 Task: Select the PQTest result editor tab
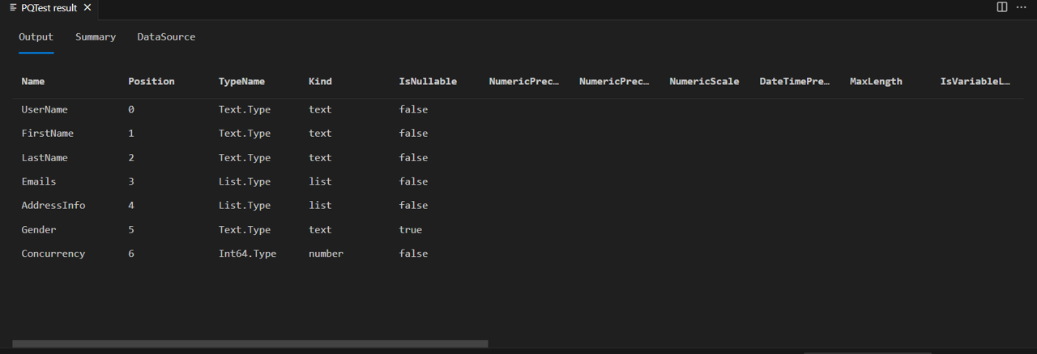click(x=49, y=8)
